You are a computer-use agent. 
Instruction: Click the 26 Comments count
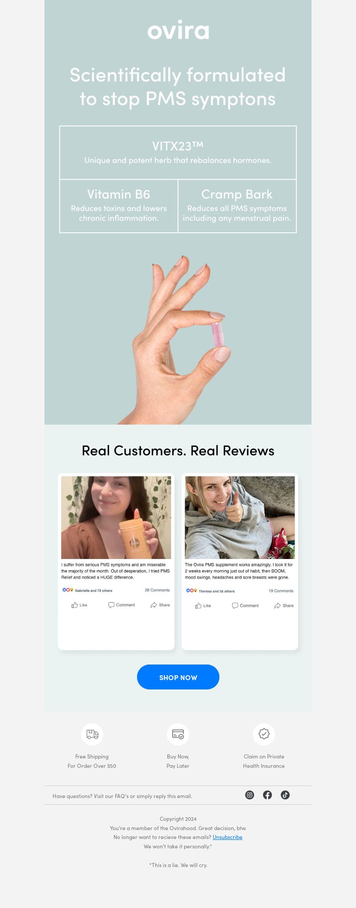(157, 590)
